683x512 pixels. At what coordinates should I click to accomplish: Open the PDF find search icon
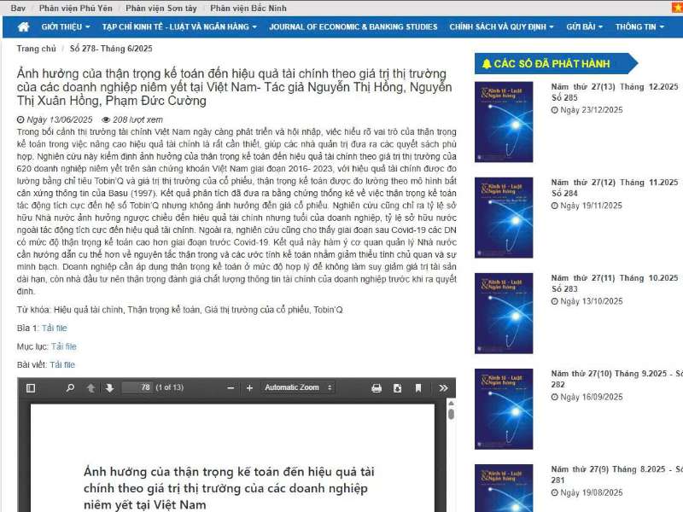coord(70,388)
